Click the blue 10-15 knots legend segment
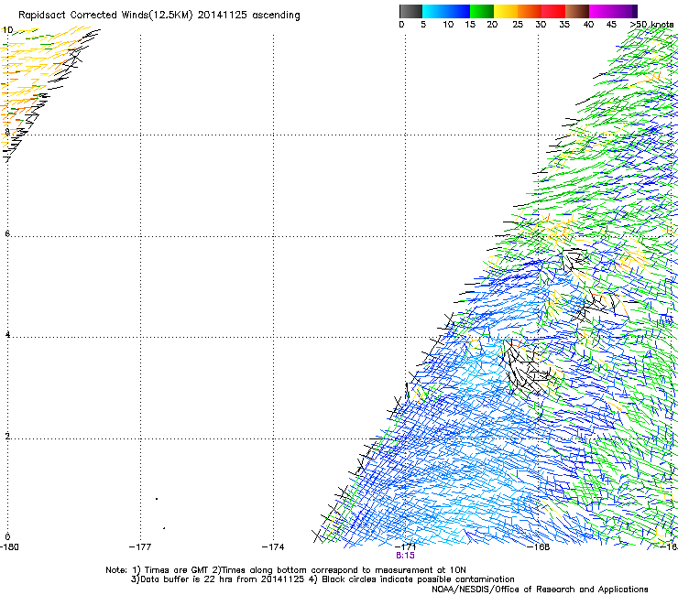The height and width of the screenshot is (595, 678). 458,11
